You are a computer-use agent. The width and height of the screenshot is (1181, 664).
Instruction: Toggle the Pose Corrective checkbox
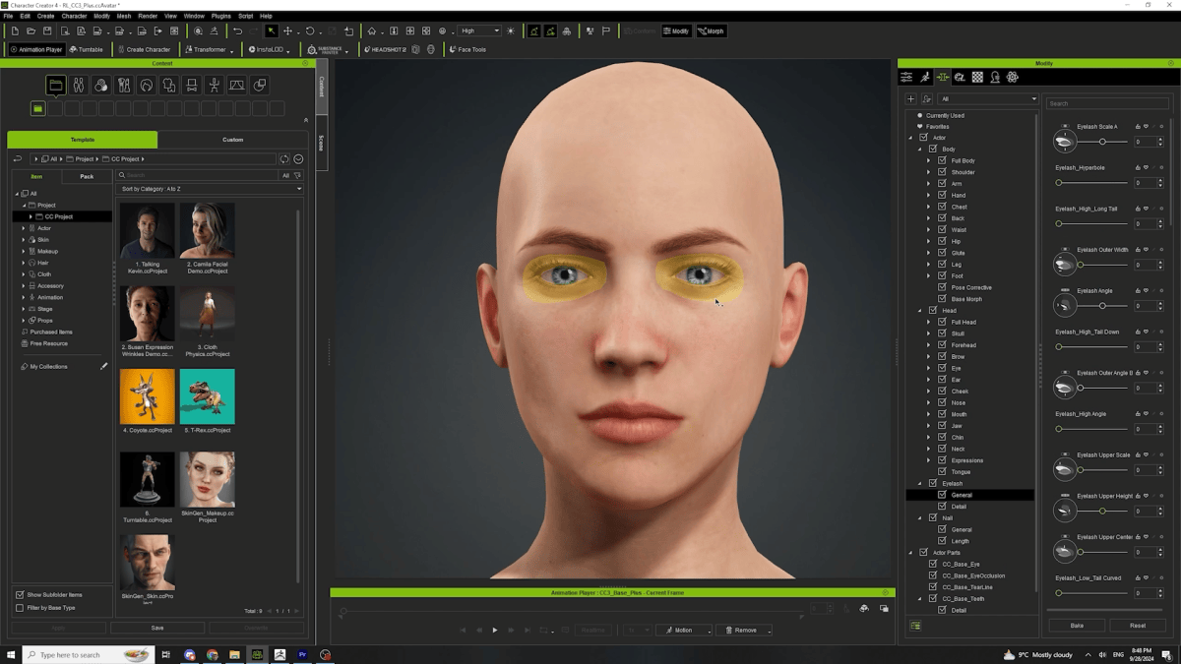pyautogui.click(x=942, y=287)
